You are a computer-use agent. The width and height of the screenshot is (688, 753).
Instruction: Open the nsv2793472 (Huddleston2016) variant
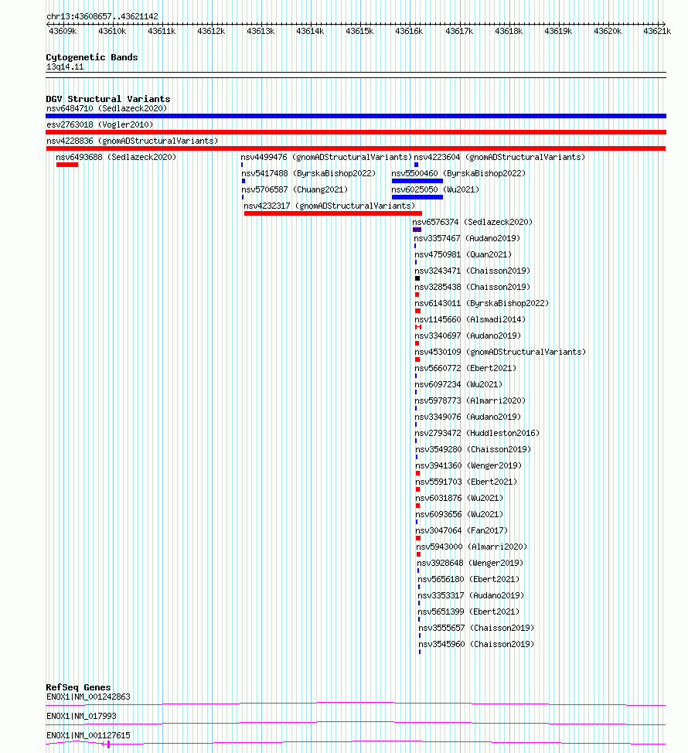click(x=477, y=433)
